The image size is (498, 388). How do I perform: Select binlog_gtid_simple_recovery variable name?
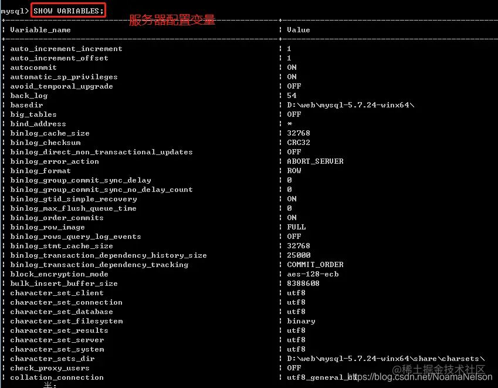click(73, 199)
